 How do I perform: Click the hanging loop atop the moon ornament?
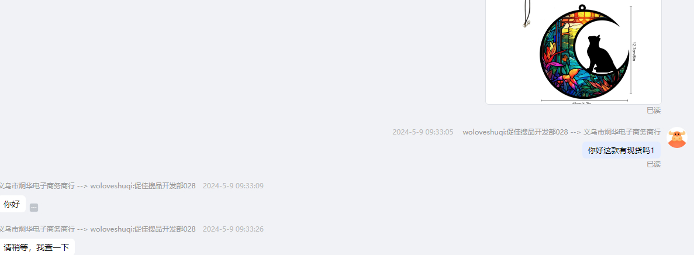click(x=582, y=7)
